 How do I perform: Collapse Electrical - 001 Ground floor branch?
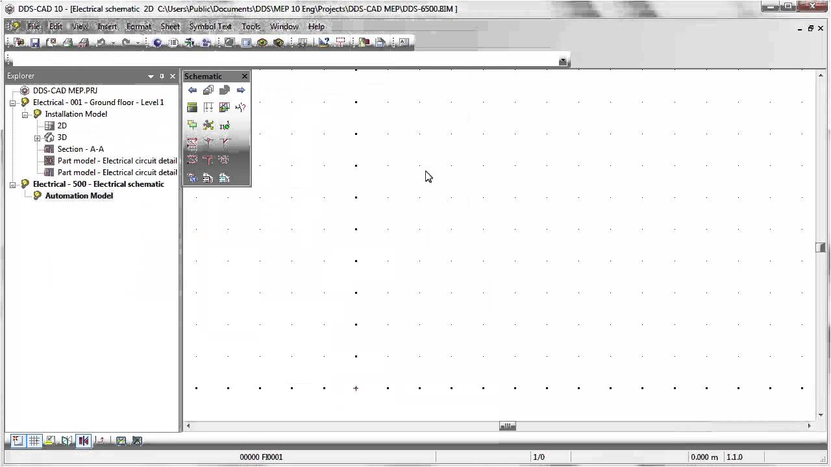coord(13,102)
